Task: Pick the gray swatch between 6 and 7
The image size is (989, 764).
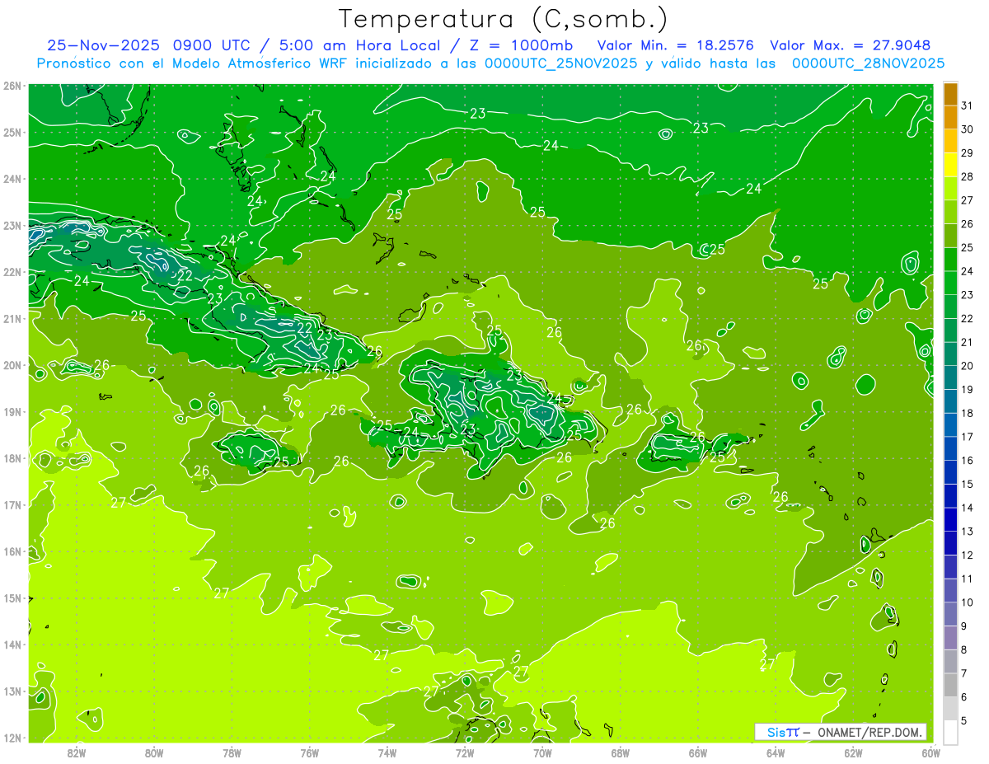Action: point(950,684)
